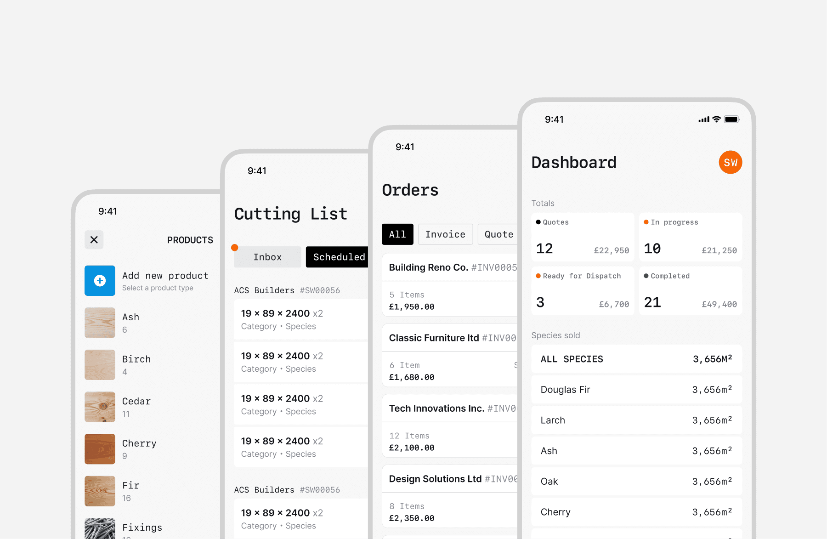This screenshot has height=539, width=827.
Task: Select the Oak species row
Action: (637, 481)
